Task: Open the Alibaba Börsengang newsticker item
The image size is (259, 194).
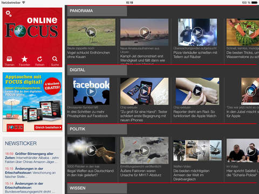Action: 32,158
